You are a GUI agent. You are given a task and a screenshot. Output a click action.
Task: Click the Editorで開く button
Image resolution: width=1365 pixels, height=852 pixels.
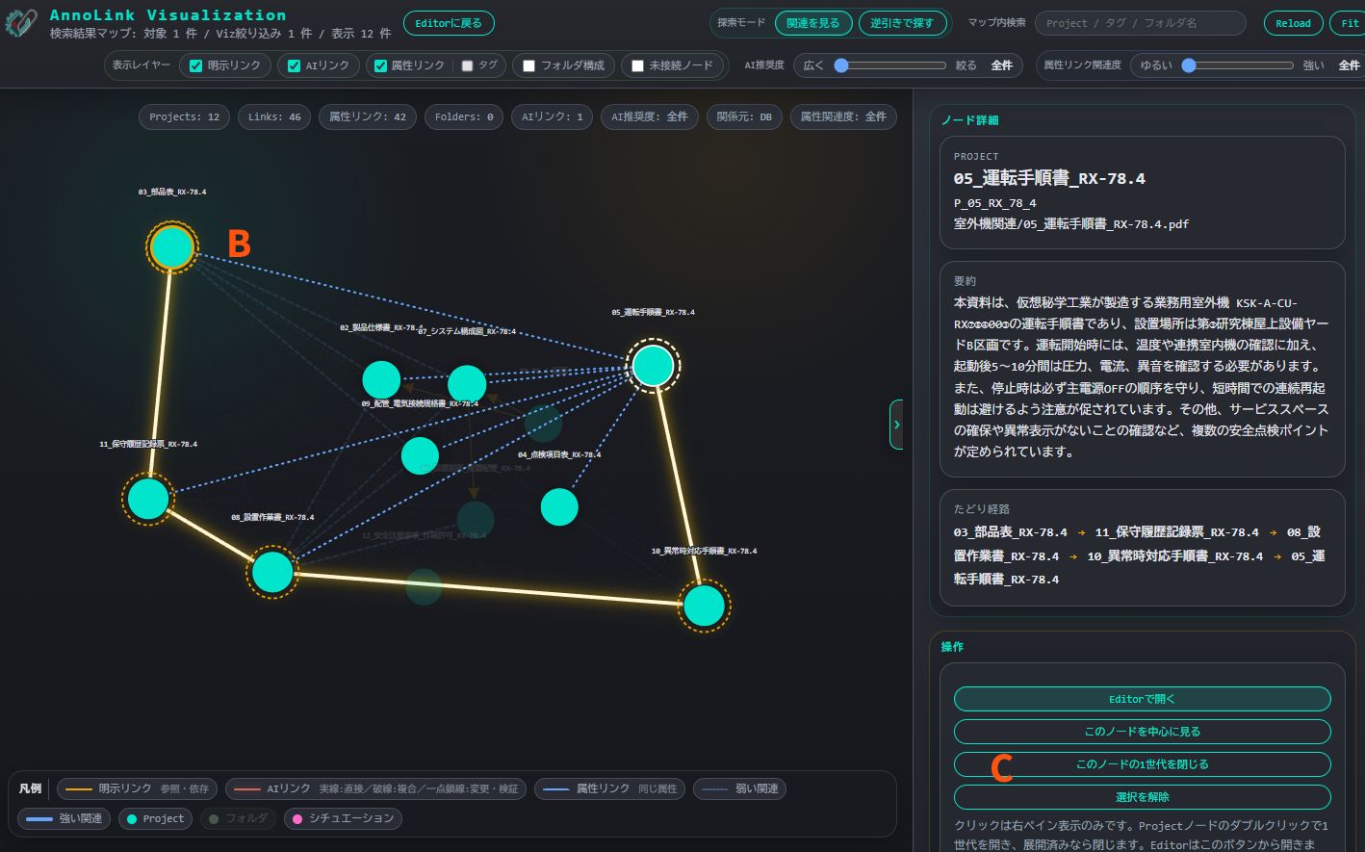coord(1142,699)
